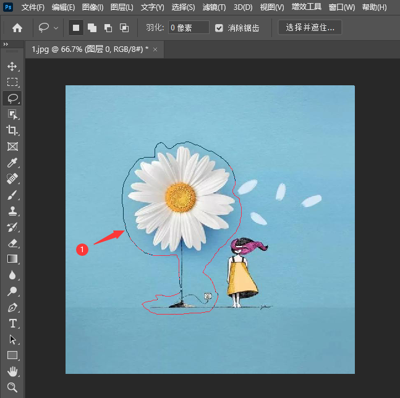This screenshot has height=398, width=400.
Task: Select the Move tool
Action: click(12, 66)
